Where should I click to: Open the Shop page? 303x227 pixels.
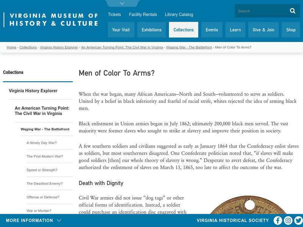pyautogui.click(x=291, y=30)
